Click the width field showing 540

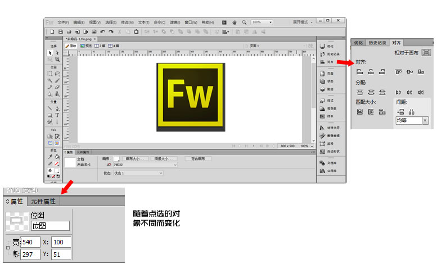pos(30,242)
